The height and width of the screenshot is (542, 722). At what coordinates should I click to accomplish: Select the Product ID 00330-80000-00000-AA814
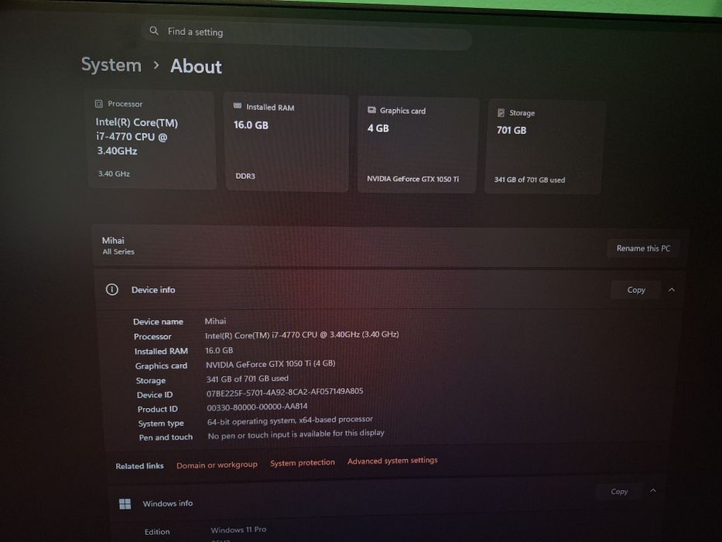point(257,407)
